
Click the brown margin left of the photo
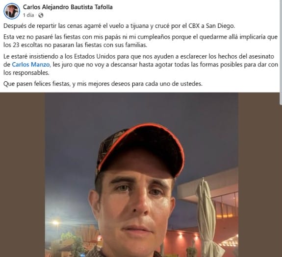22,175
